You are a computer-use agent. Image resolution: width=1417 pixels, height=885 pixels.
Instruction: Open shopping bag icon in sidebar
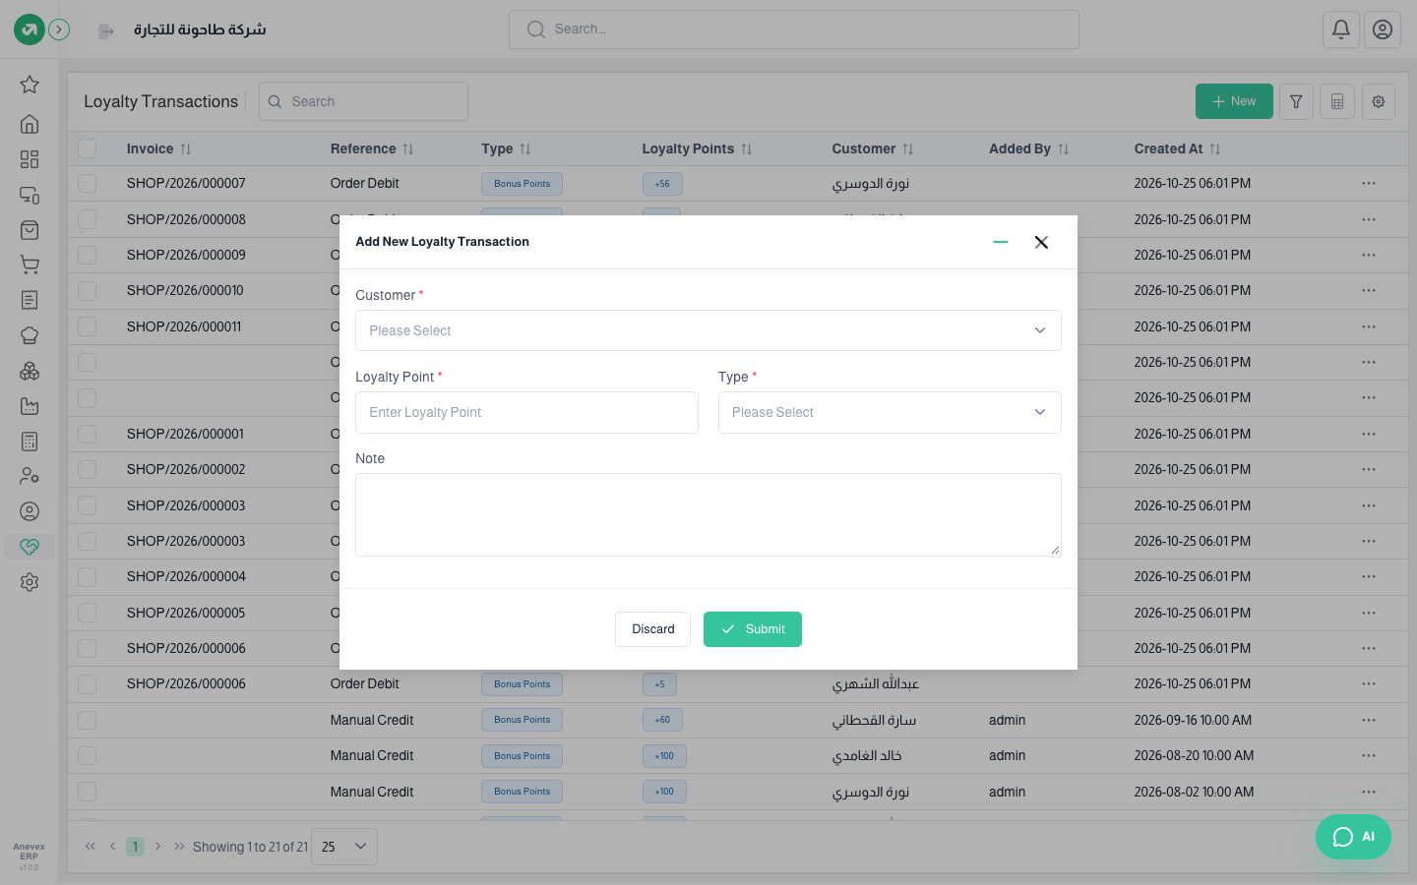point(30,230)
